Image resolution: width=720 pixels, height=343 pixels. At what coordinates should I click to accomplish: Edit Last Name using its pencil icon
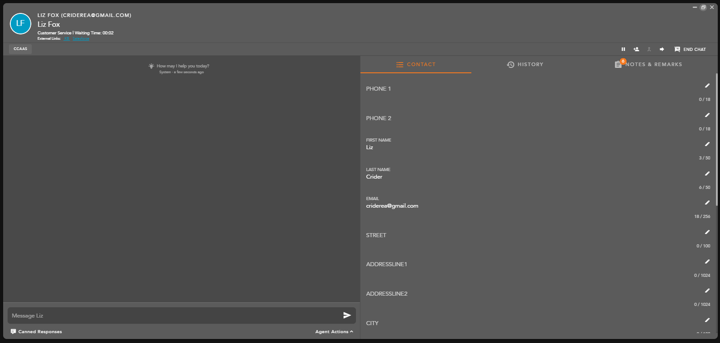707,174
